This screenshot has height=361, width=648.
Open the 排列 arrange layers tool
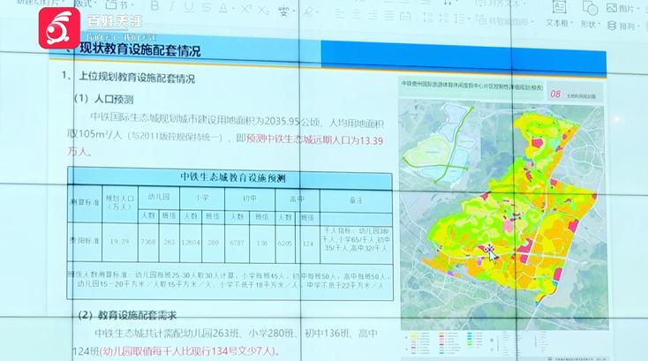(622, 26)
